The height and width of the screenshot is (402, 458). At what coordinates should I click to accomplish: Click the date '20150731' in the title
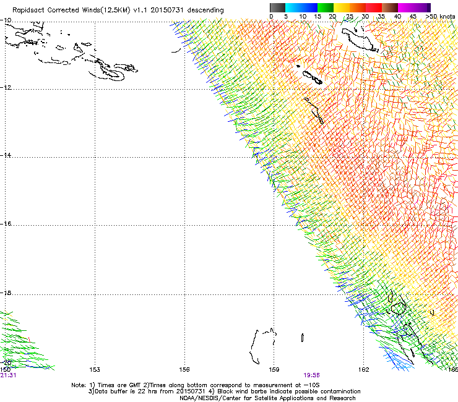[167, 10]
